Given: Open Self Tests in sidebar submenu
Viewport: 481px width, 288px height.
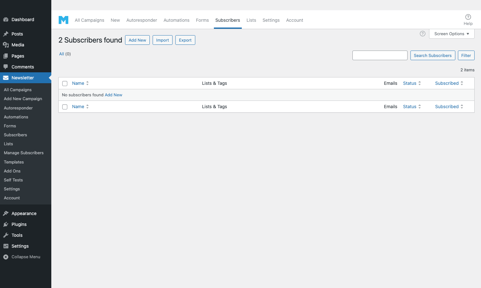Looking at the screenshot, I should [x=13, y=180].
